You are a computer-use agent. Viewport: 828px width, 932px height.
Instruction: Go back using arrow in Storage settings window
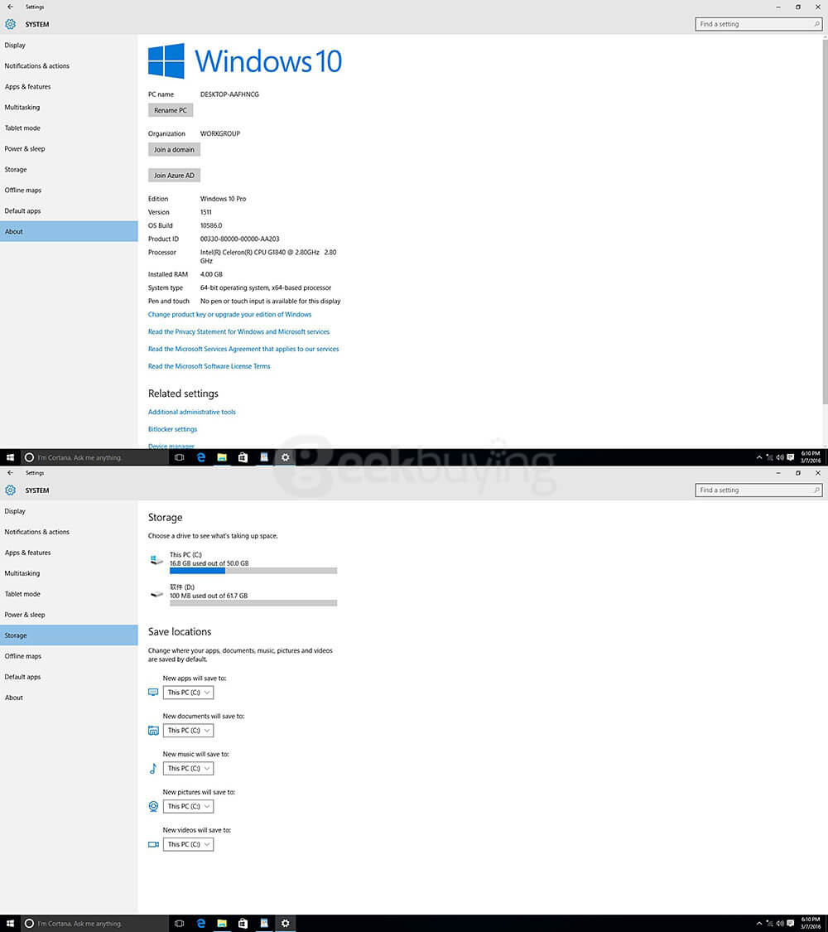10,472
